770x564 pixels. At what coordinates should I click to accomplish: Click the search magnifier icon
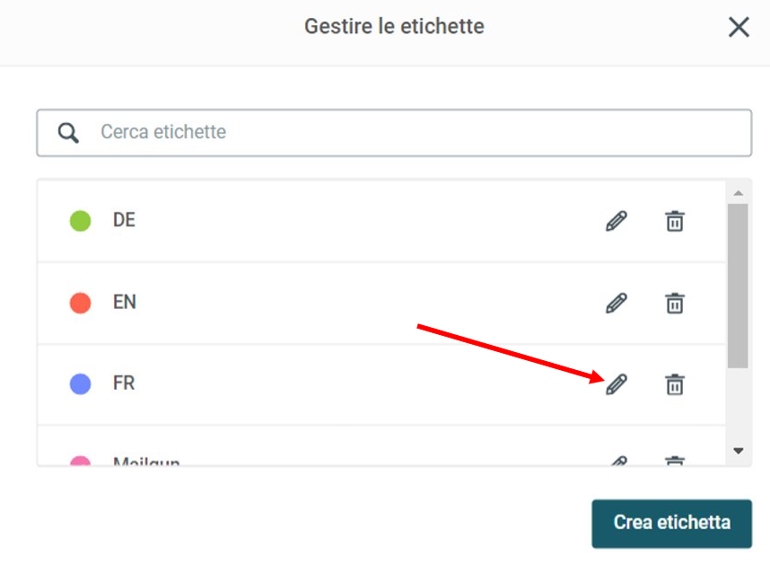pyautogui.click(x=68, y=133)
